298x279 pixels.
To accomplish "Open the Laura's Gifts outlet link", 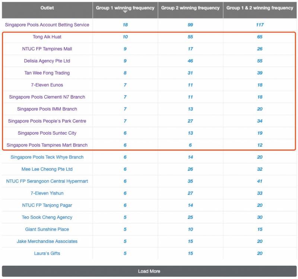I will (47, 253).
